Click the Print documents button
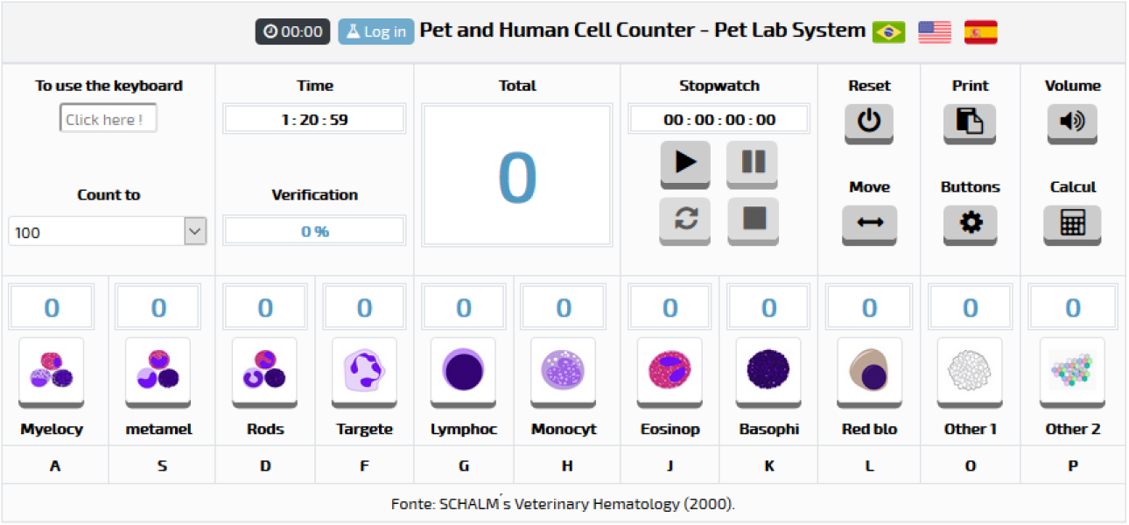The width and height of the screenshot is (1129, 525). (x=970, y=122)
